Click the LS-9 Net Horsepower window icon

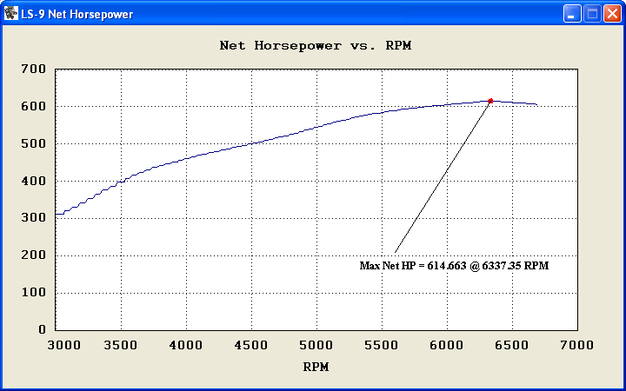pos(10,13)
